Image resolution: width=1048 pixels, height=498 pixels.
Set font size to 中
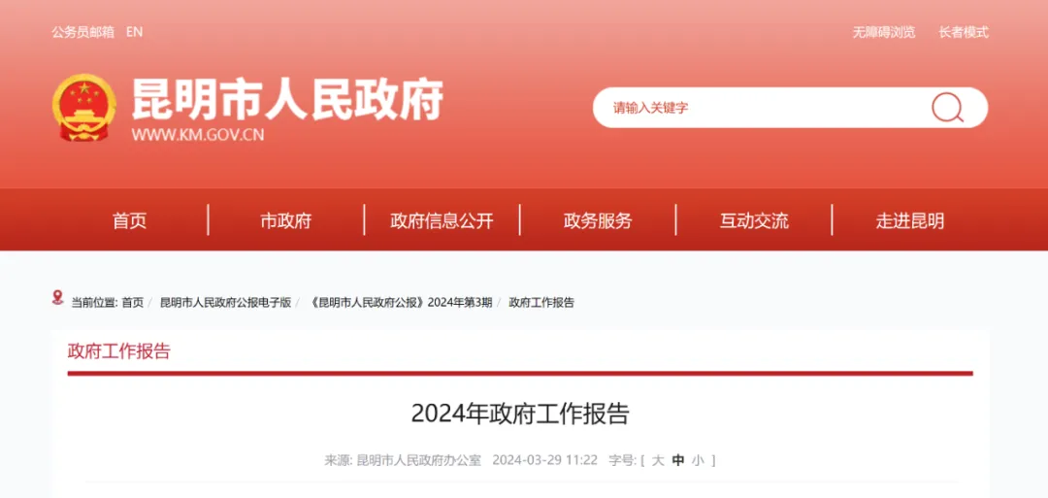click(678, 460)
